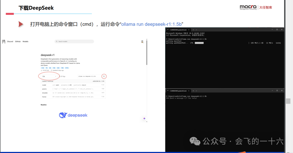
Task: Click the Ollama page scrollbar down arrow
Action: [147, 122]
